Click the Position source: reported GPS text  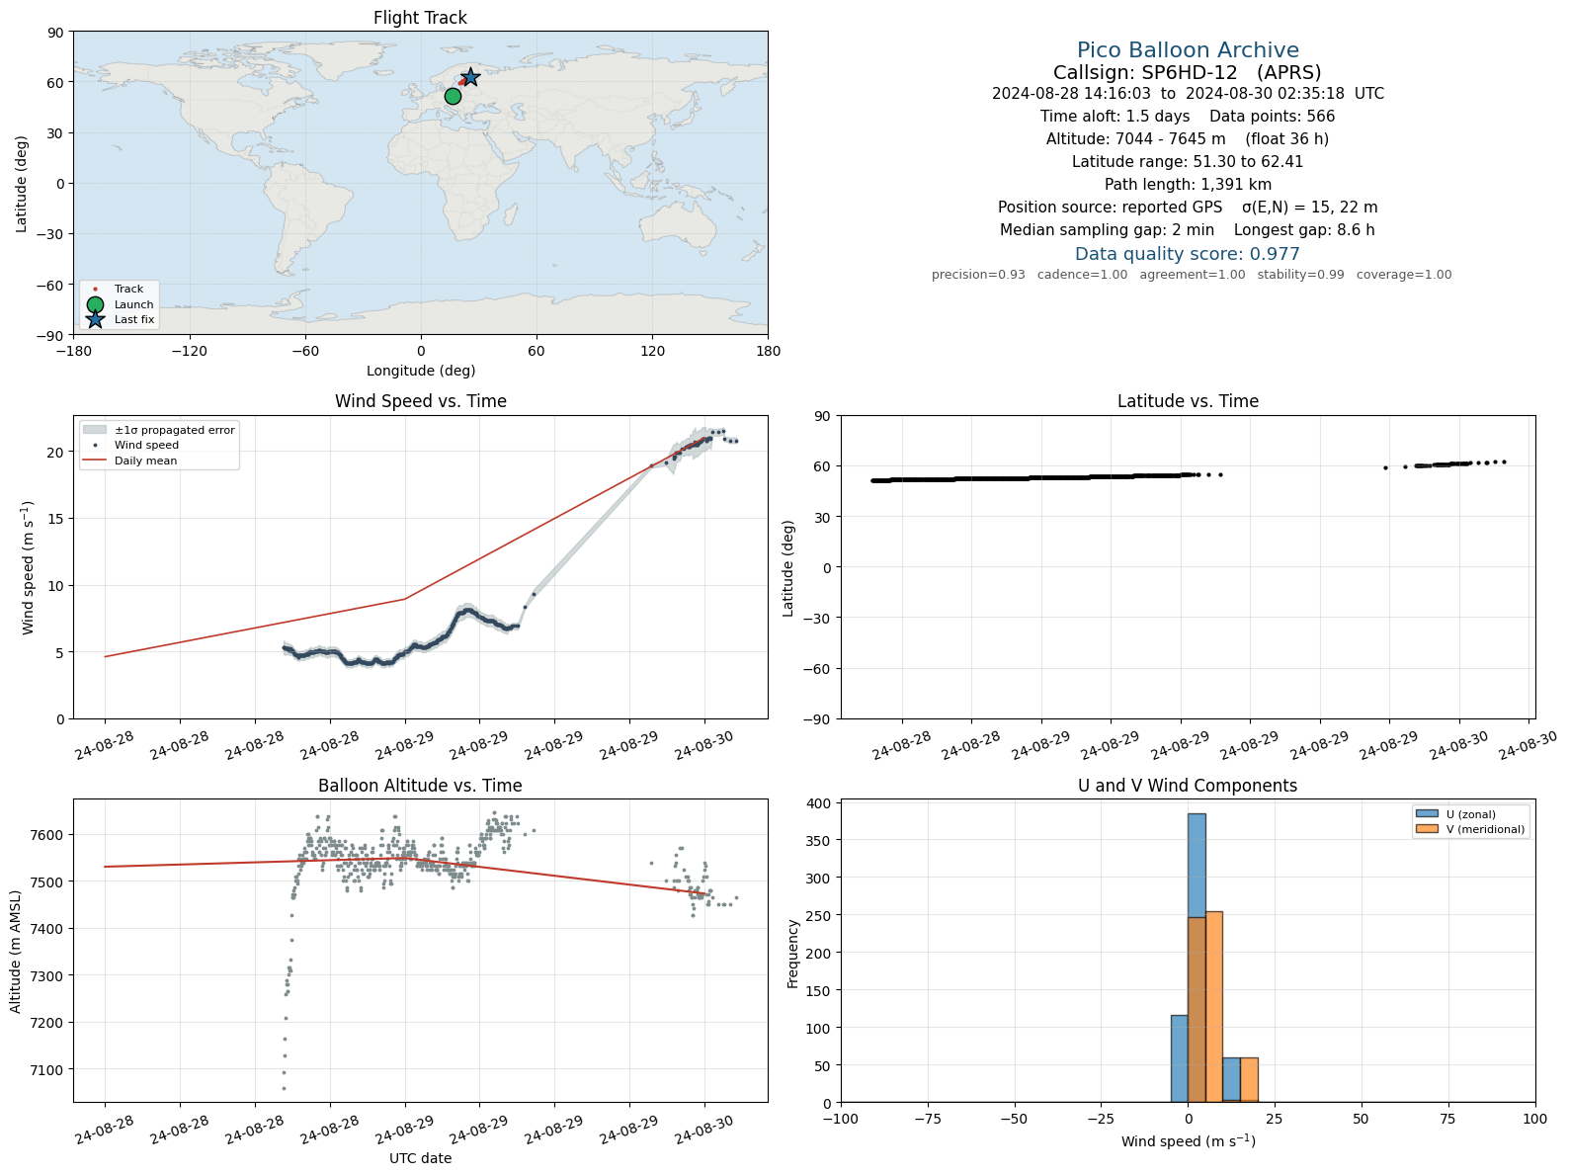(1111, 208)
